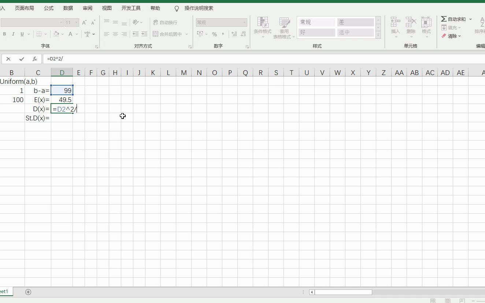Click the Italic formatting icon

pyautogui.click(x=13, y=34)
